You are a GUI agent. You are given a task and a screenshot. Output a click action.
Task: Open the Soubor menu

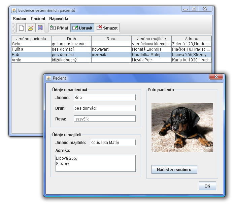pos(20,19)
